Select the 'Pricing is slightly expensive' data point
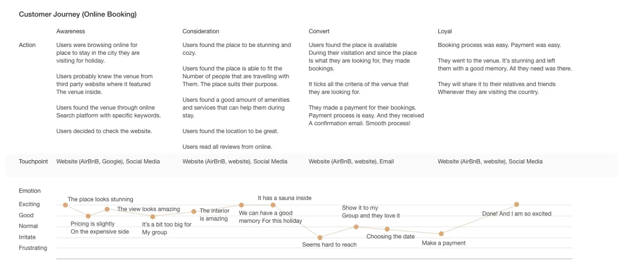Viewport: 626px width, 275px height. [x=88, y=216]
